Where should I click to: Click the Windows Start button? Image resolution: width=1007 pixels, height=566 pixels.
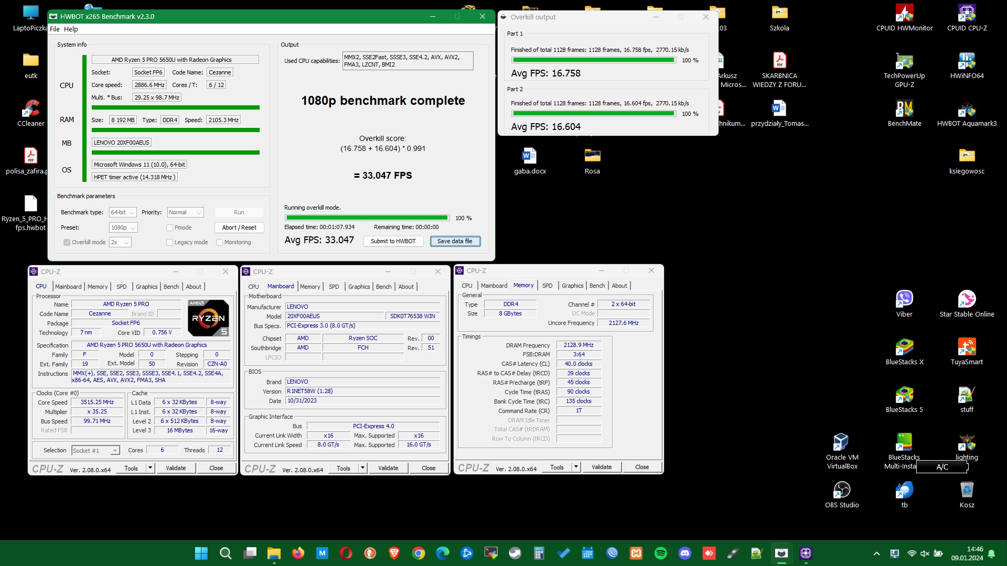tap(201, 553)
